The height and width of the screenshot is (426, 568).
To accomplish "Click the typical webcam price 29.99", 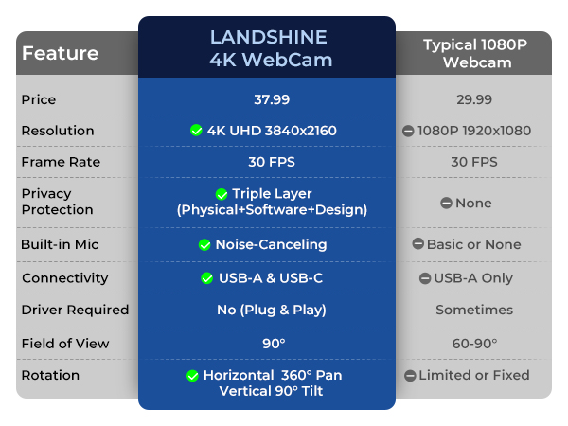I will (474, 99).
